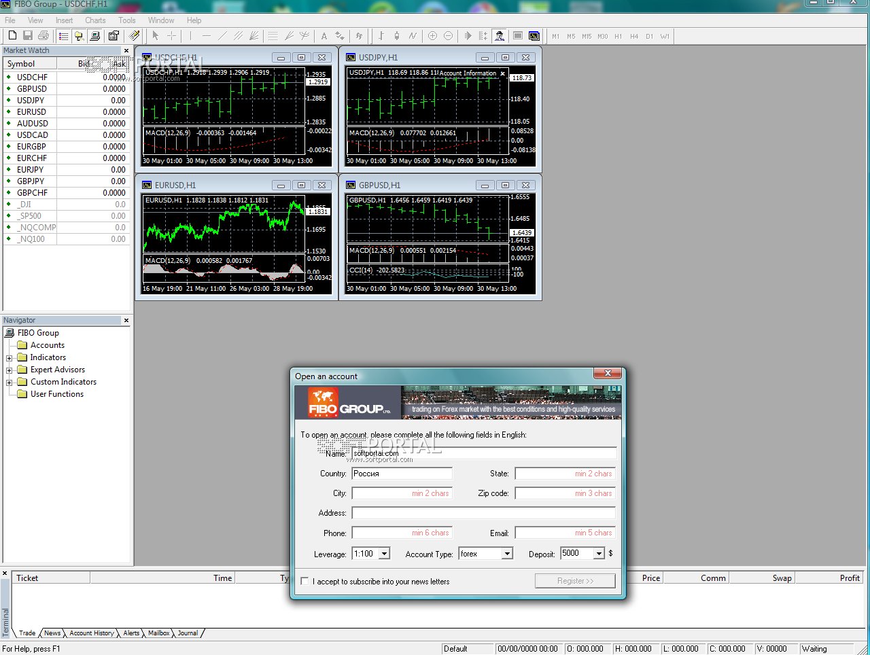Select the Bar Chart type icon
This screenshot has width=870, height=655.
tap(381, 35)
